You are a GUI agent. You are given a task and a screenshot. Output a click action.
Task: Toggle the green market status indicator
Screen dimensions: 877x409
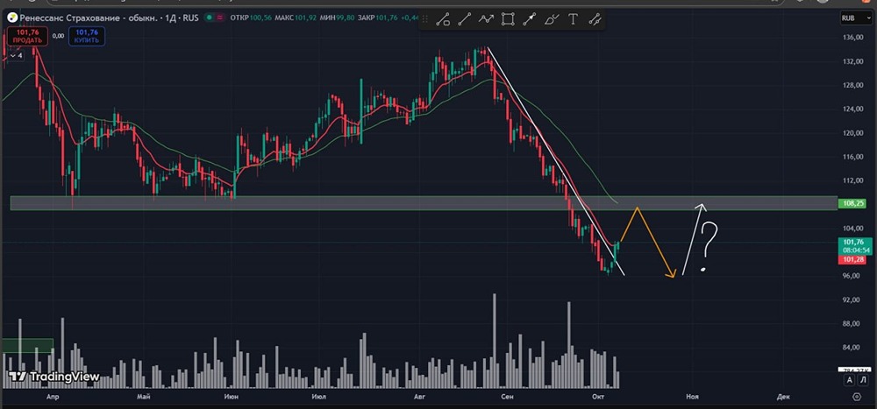pos(210,18)
